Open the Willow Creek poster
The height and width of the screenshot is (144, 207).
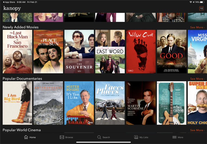(141, 52)
